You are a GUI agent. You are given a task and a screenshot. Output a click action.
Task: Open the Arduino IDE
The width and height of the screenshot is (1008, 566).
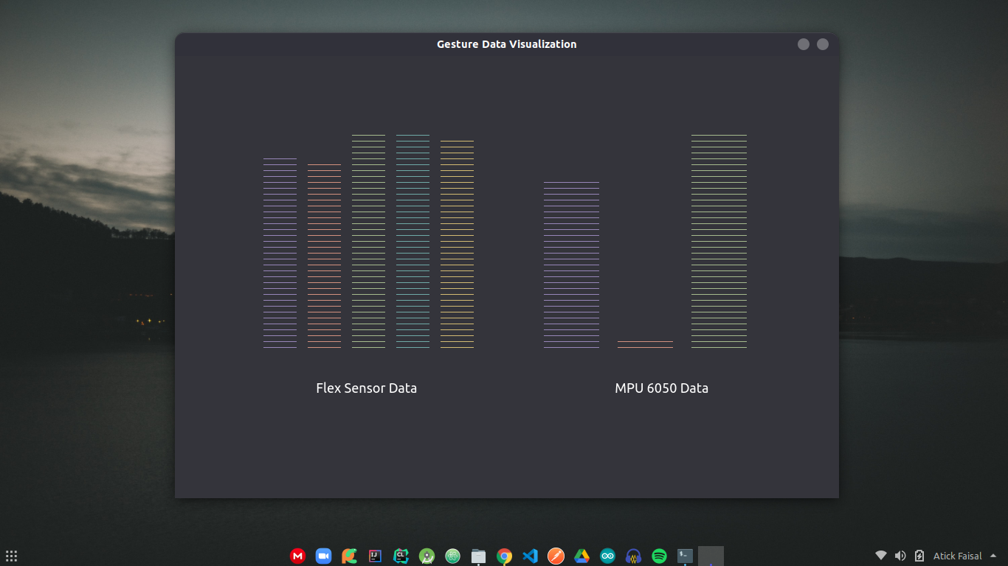[607, 556]
